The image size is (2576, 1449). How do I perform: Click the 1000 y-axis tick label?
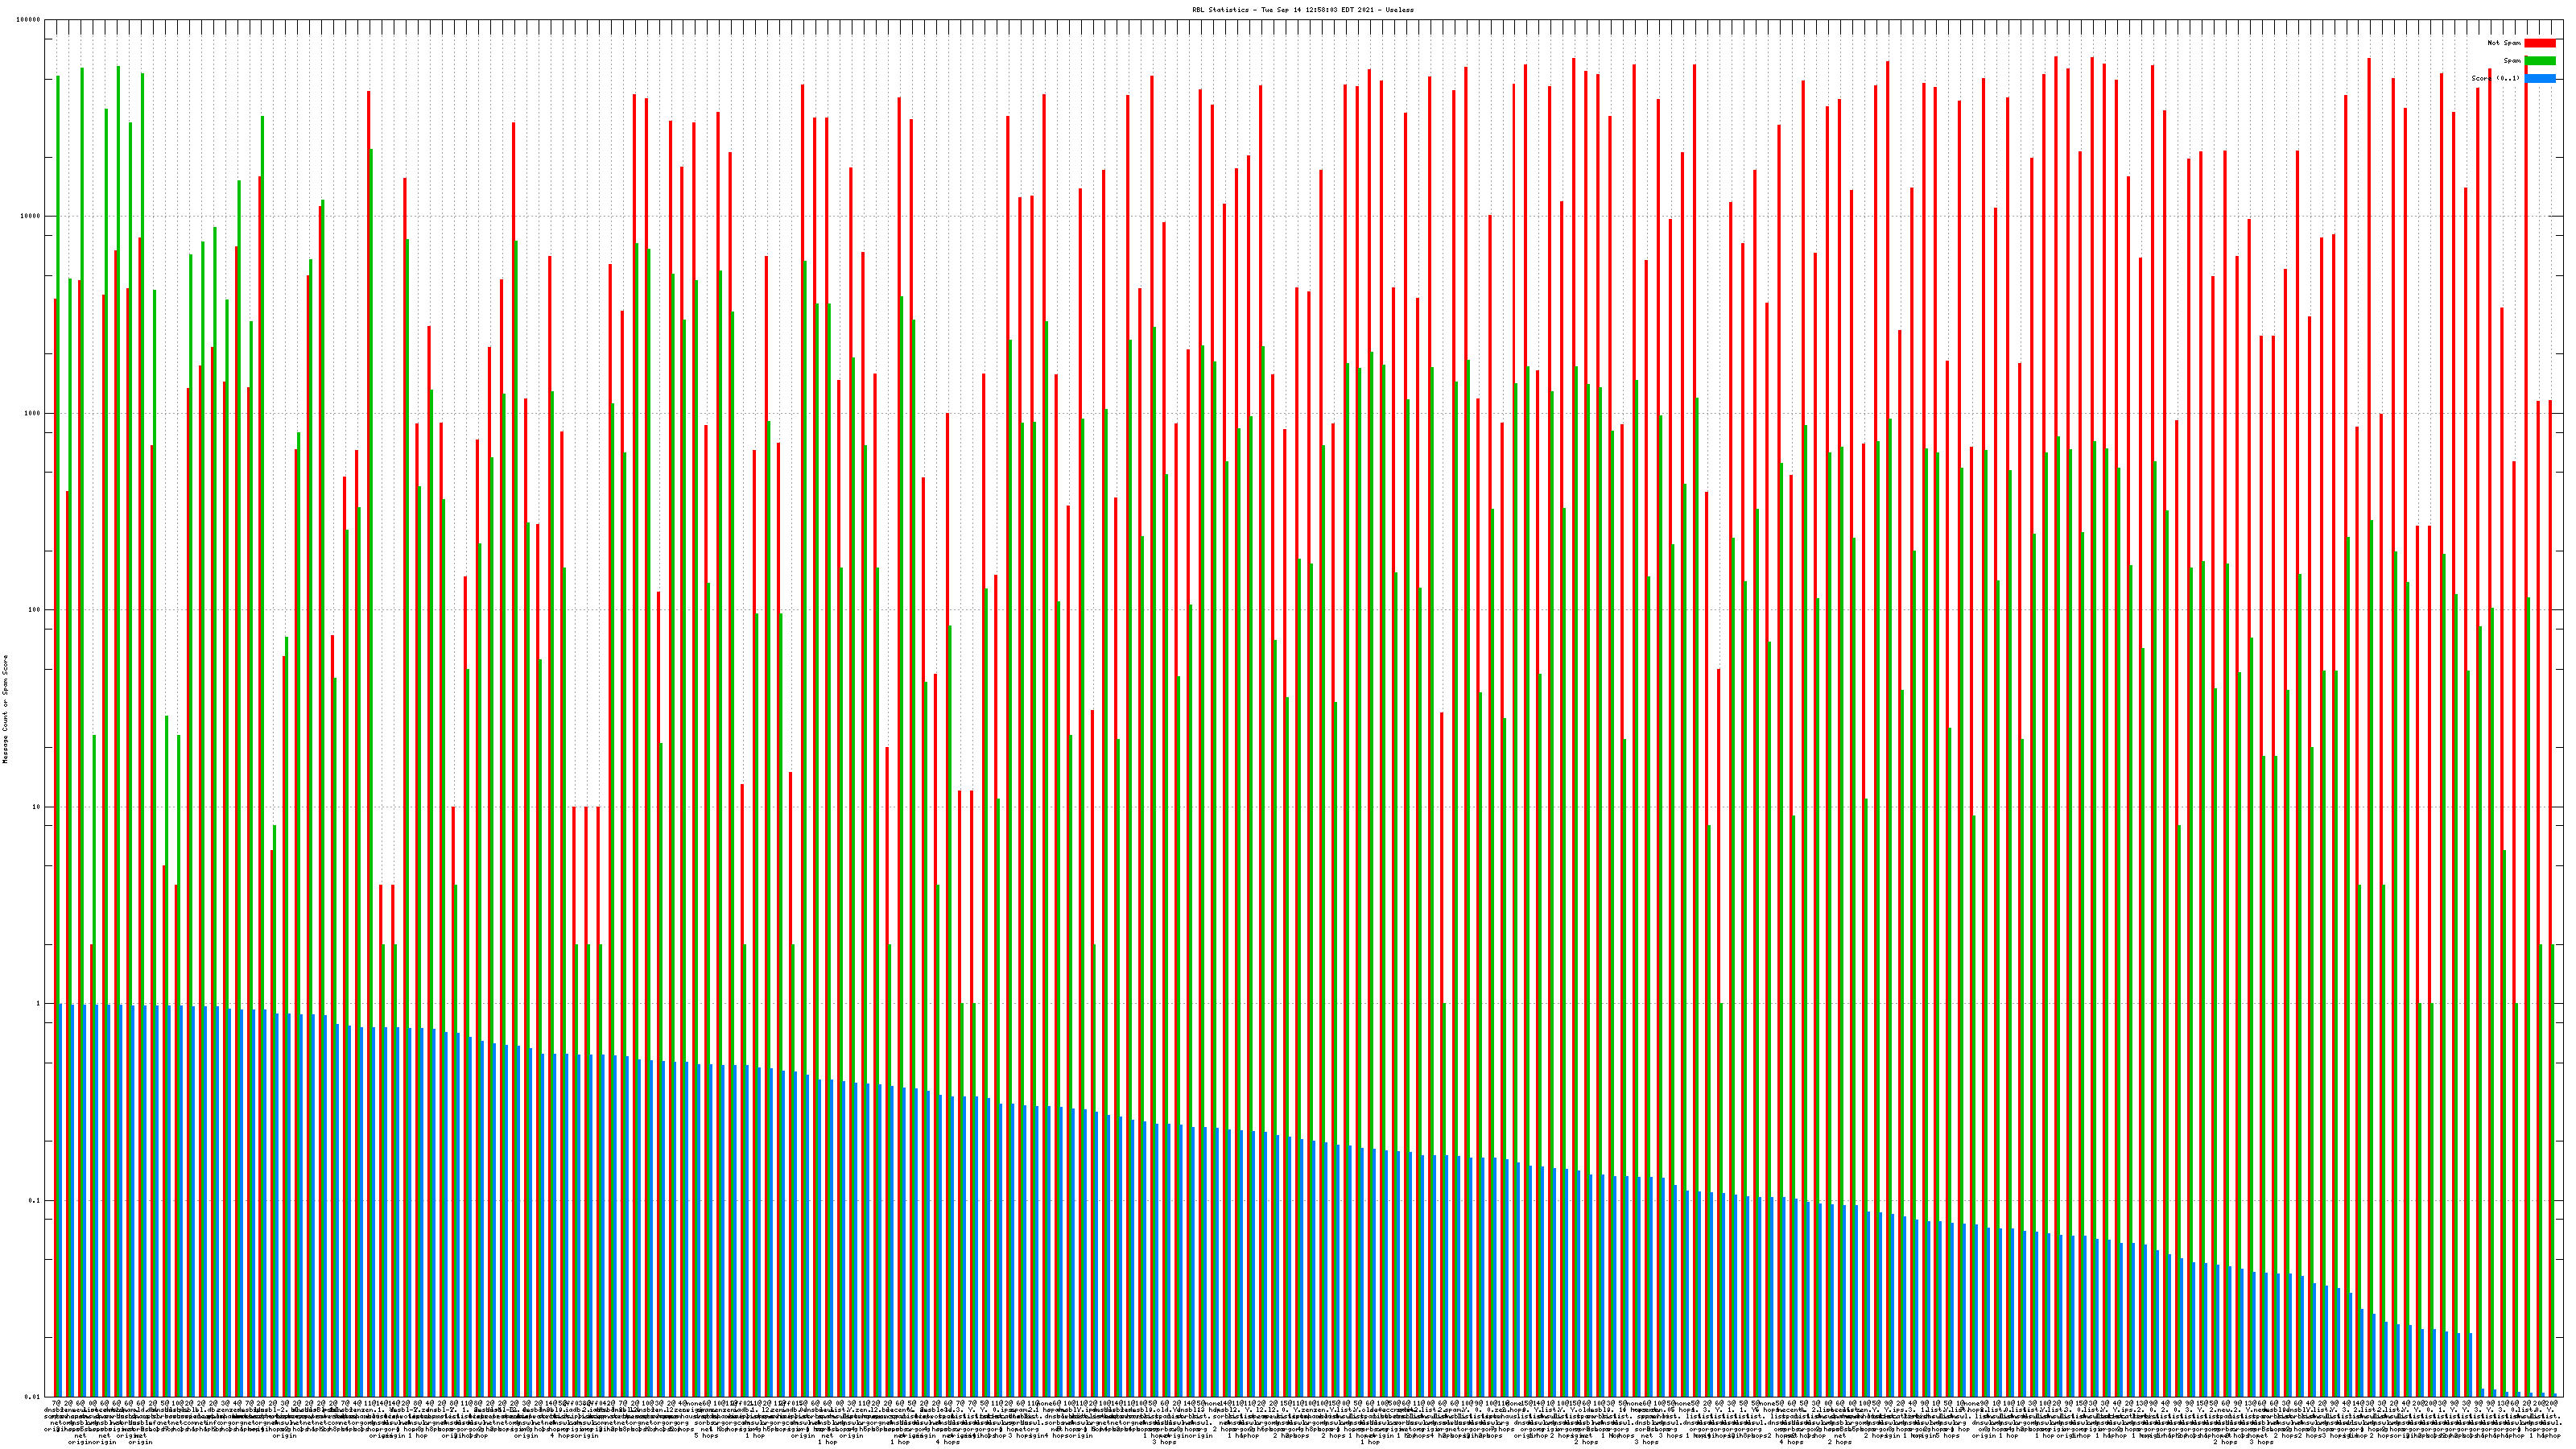coord(34,414)
